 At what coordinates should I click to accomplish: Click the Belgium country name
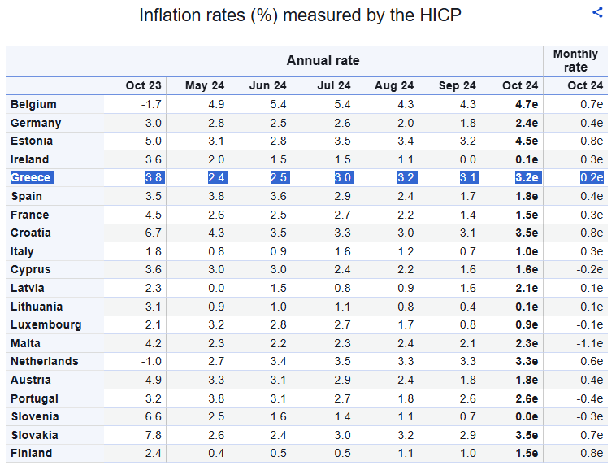pyautogui.click(x=33, y=104)
